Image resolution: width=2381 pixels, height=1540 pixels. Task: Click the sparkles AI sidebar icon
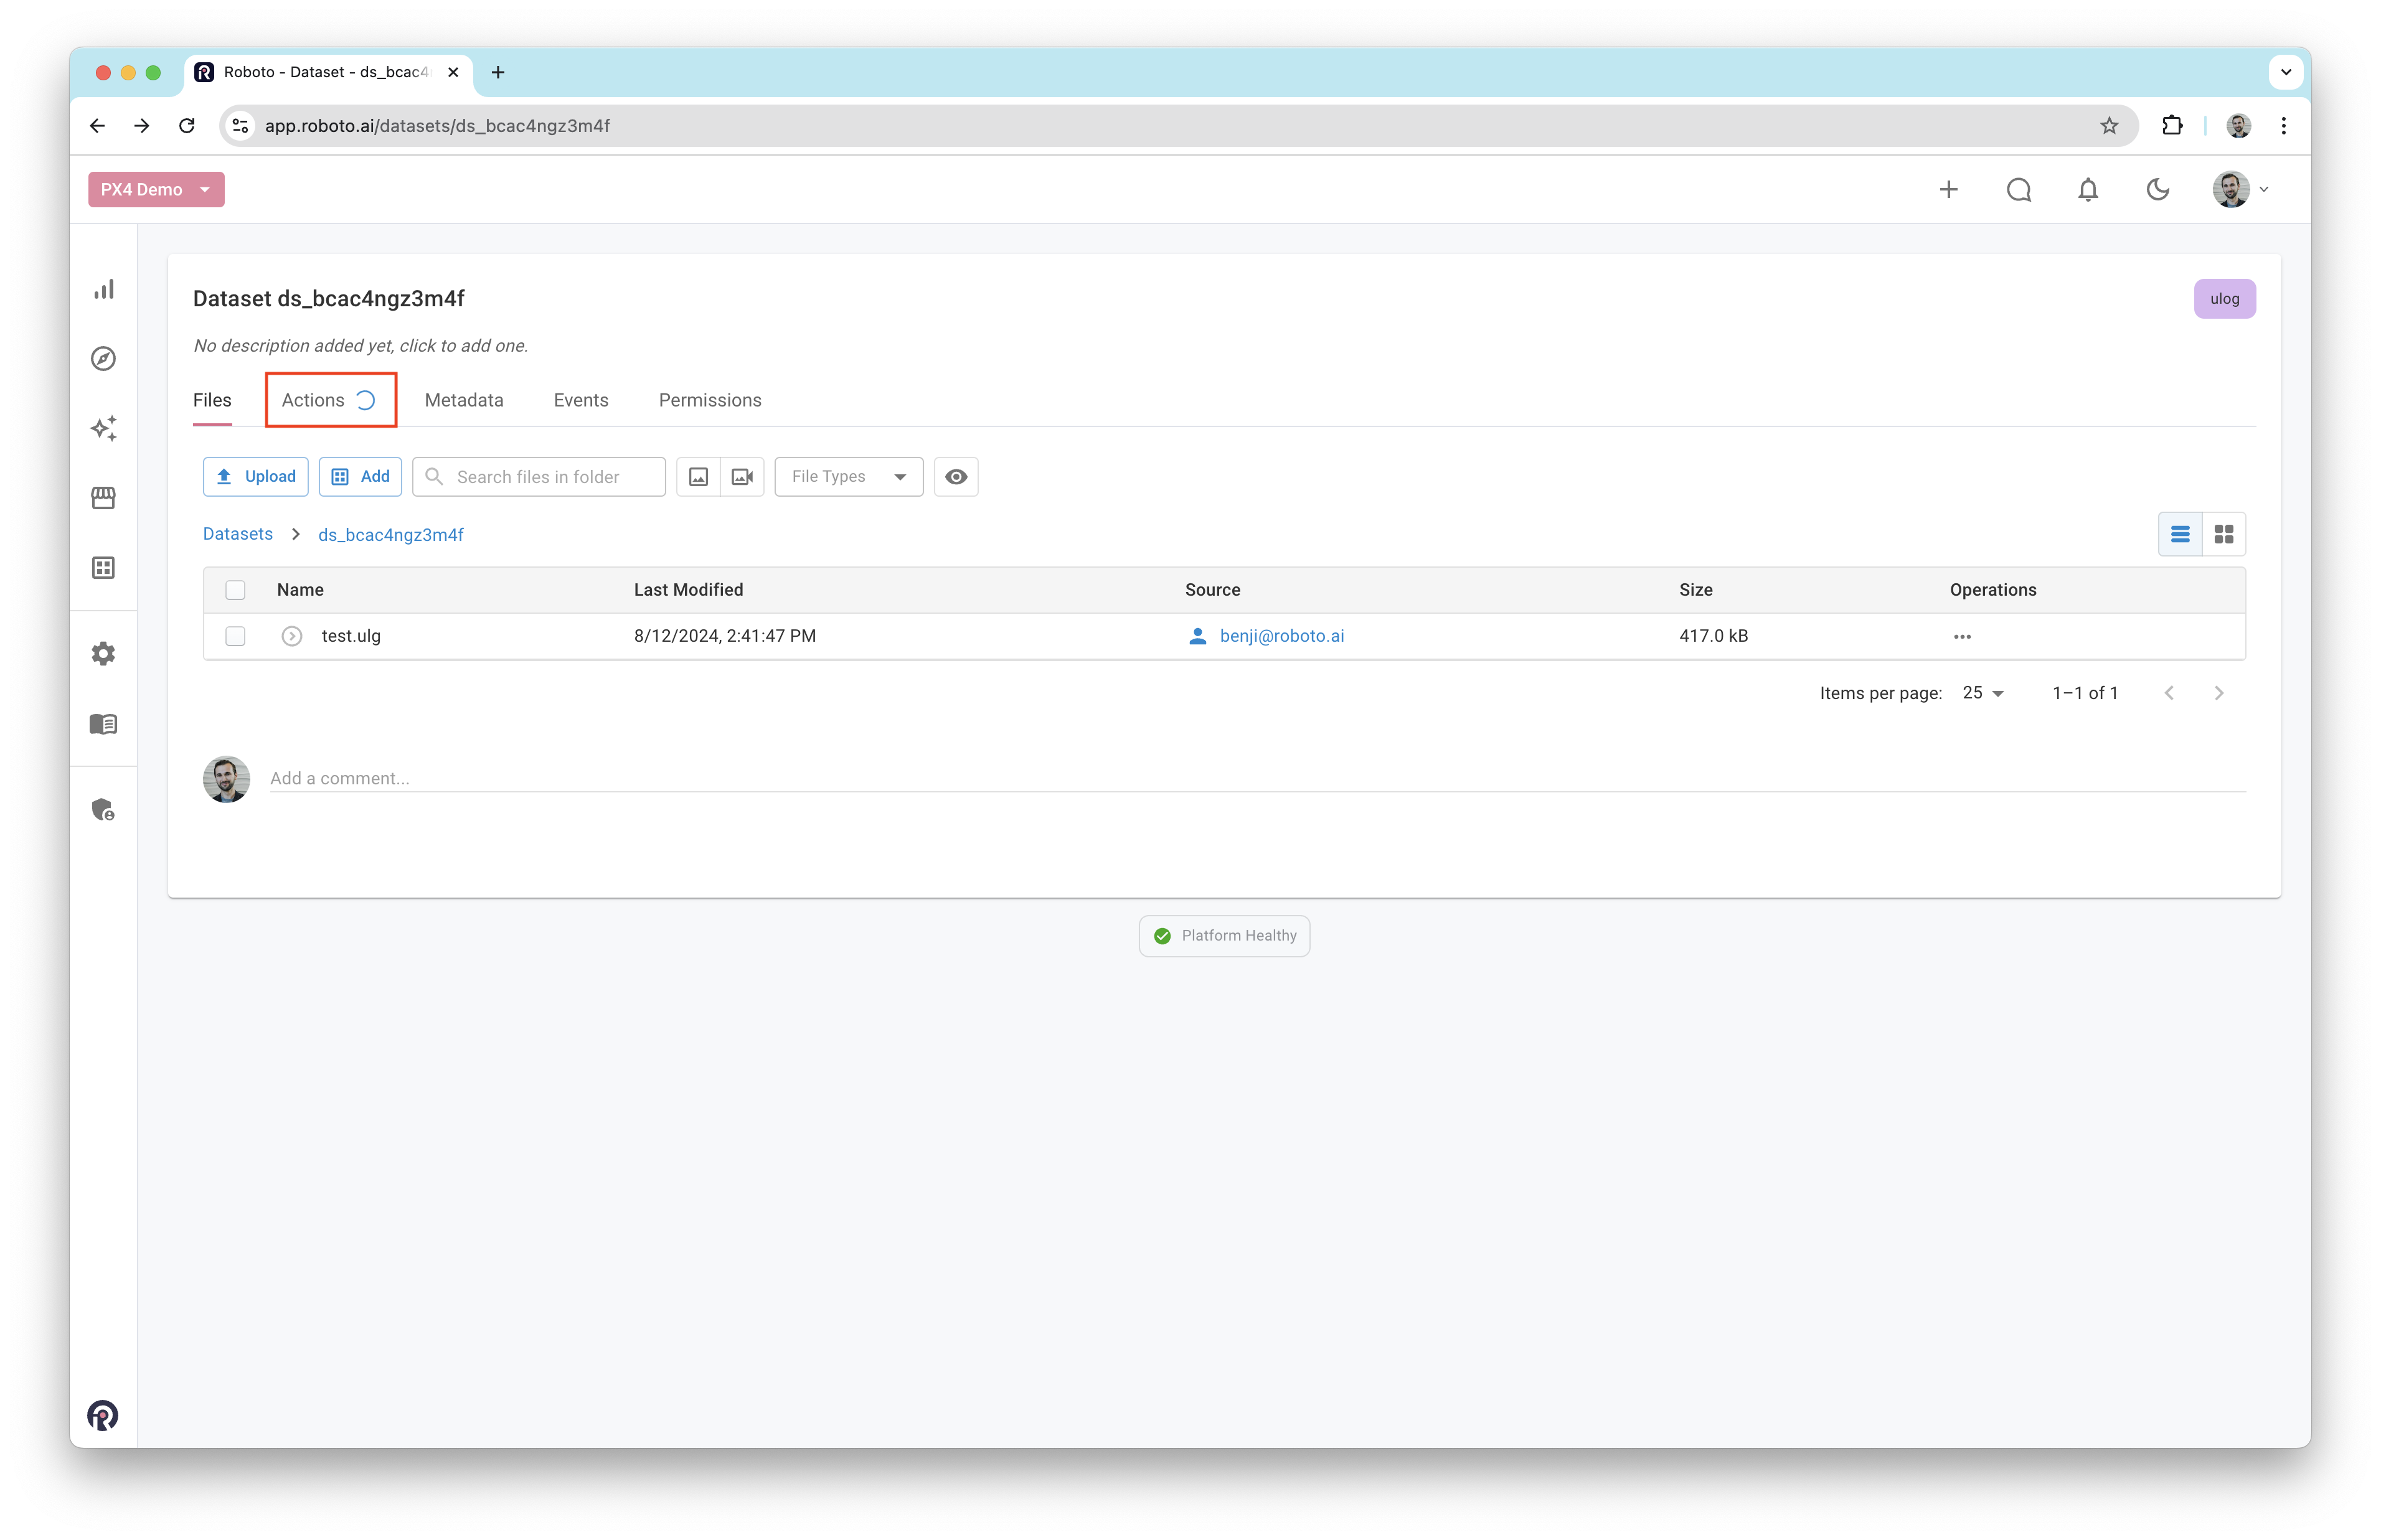pos(104,428)
